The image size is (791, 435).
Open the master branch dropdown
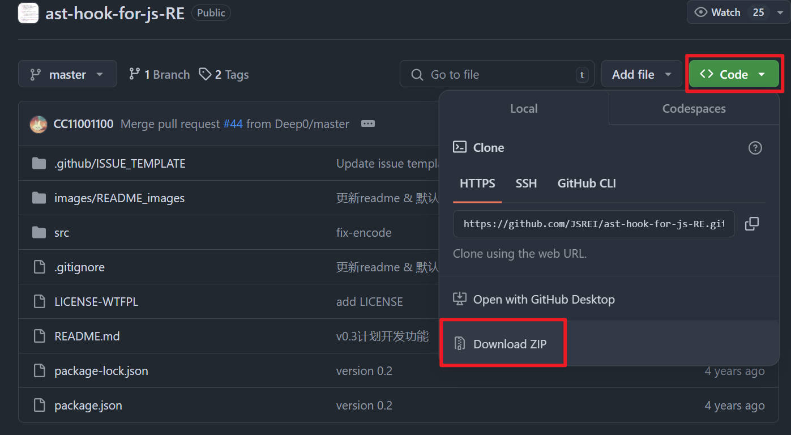(x=67, y=74)
